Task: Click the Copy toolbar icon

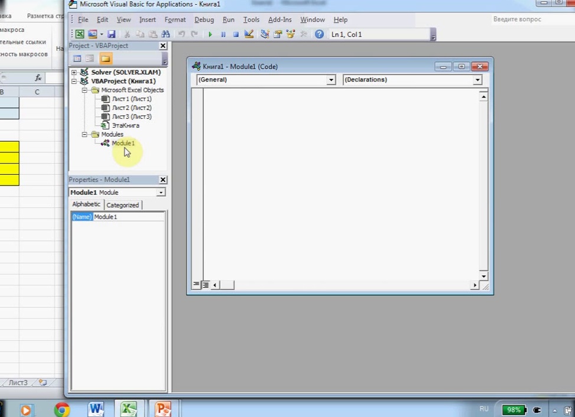Action: [x=140, y=34]
